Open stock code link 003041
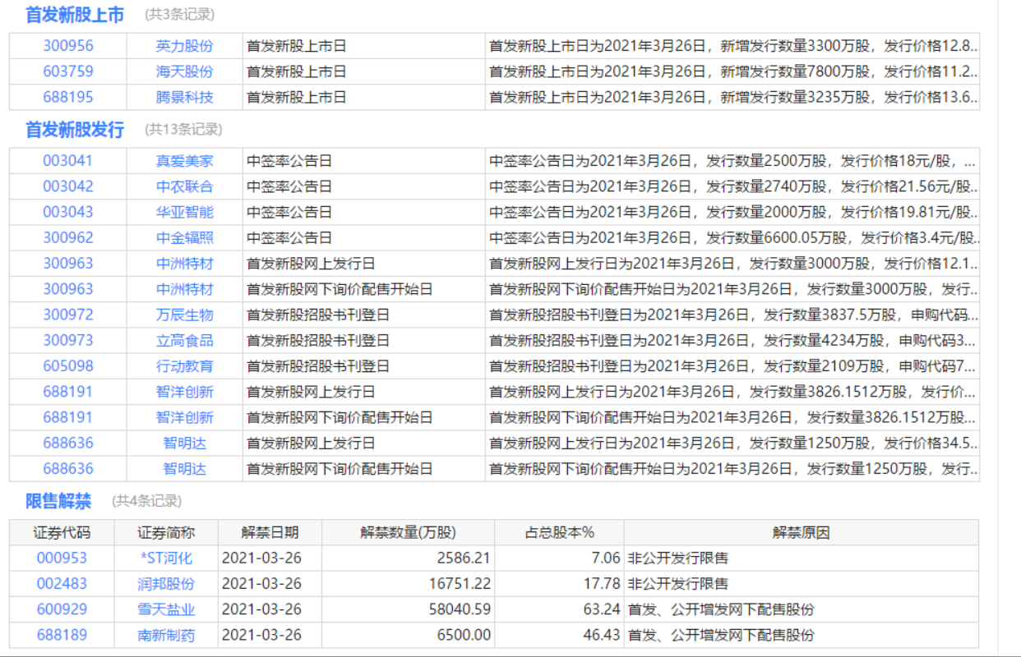Viewport: 1021px width, 657px height. tap(68, 161)
